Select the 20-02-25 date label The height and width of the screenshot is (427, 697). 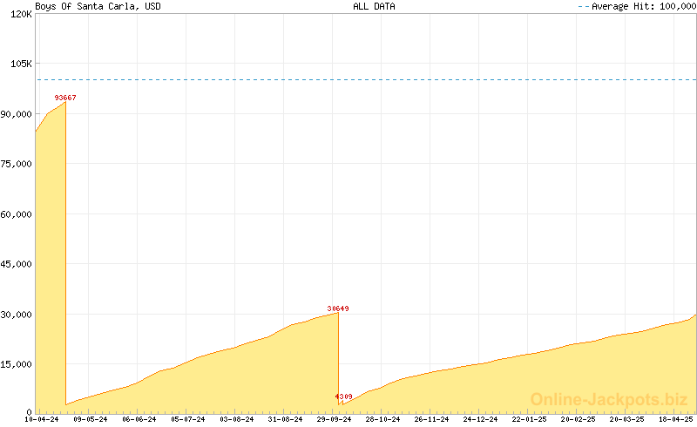point(578,419)
